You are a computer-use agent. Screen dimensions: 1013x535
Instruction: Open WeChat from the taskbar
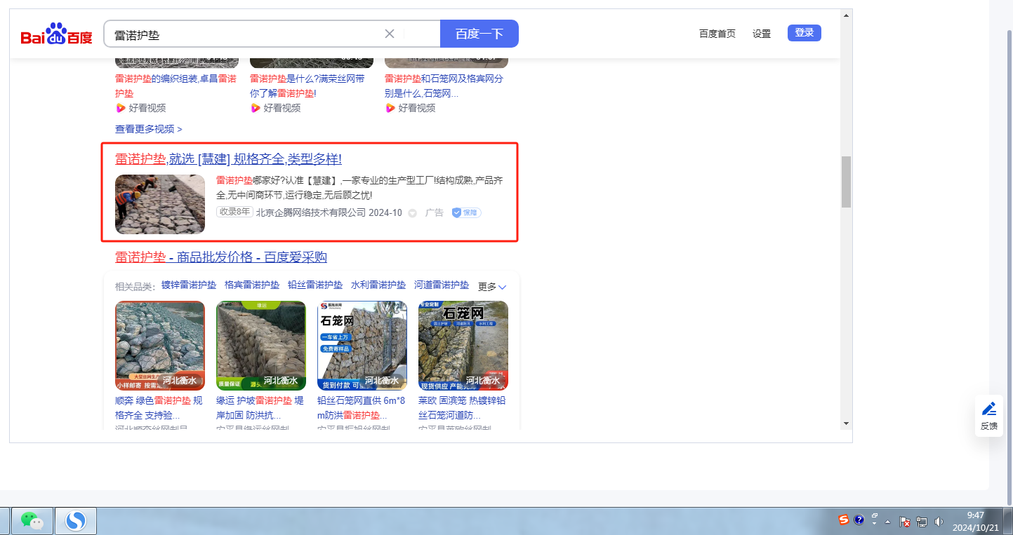point(32,521)
